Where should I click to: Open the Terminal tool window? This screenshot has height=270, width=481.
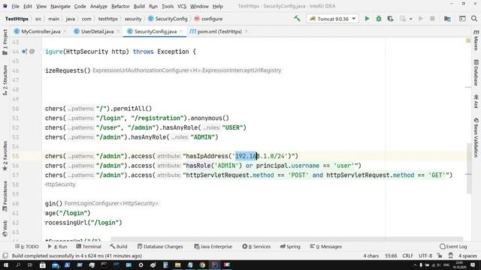coord(89,247)
